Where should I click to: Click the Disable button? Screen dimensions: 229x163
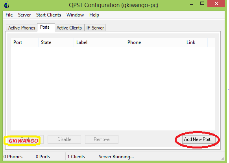(x=65, y=139)
